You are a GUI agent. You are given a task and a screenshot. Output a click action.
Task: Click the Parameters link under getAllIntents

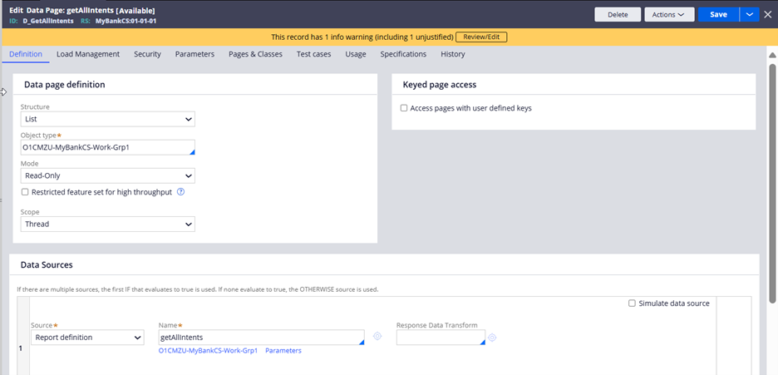pyautogui.click(x=283, y=351)
